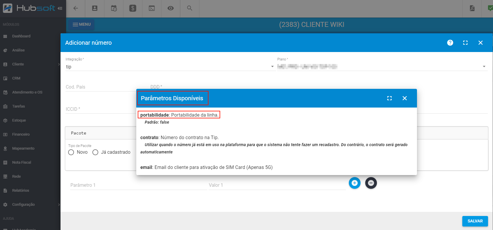Open the client profile card icon
This screenshot has width=493, height=230.
tap(95, 8)
